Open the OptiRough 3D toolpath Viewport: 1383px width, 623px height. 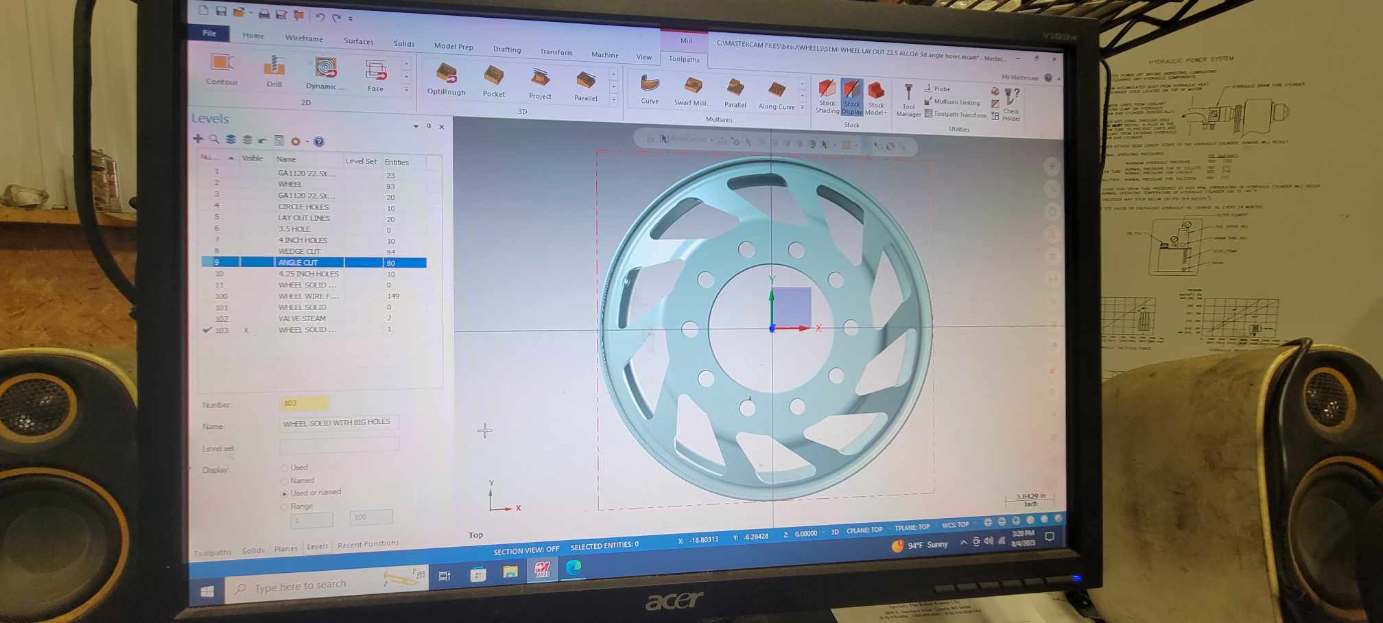(x=447, y=80)
